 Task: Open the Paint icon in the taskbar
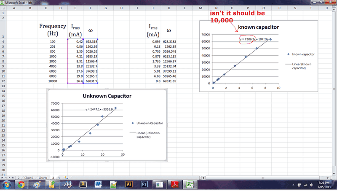point(37,185)
